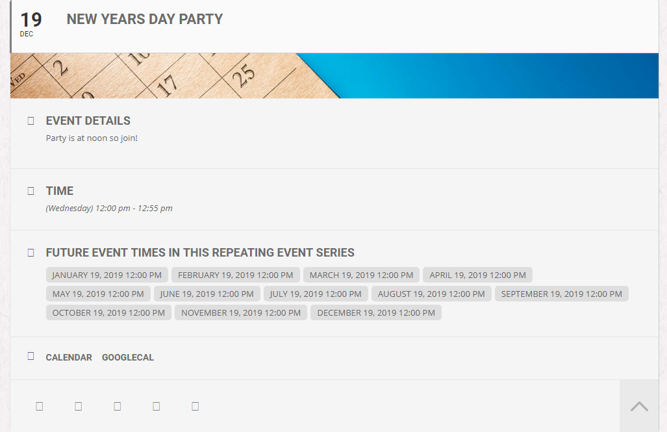Click the third share icon in the bottom row
The width and height of the screenshot is (667, 432).
(x=117, y=406)
